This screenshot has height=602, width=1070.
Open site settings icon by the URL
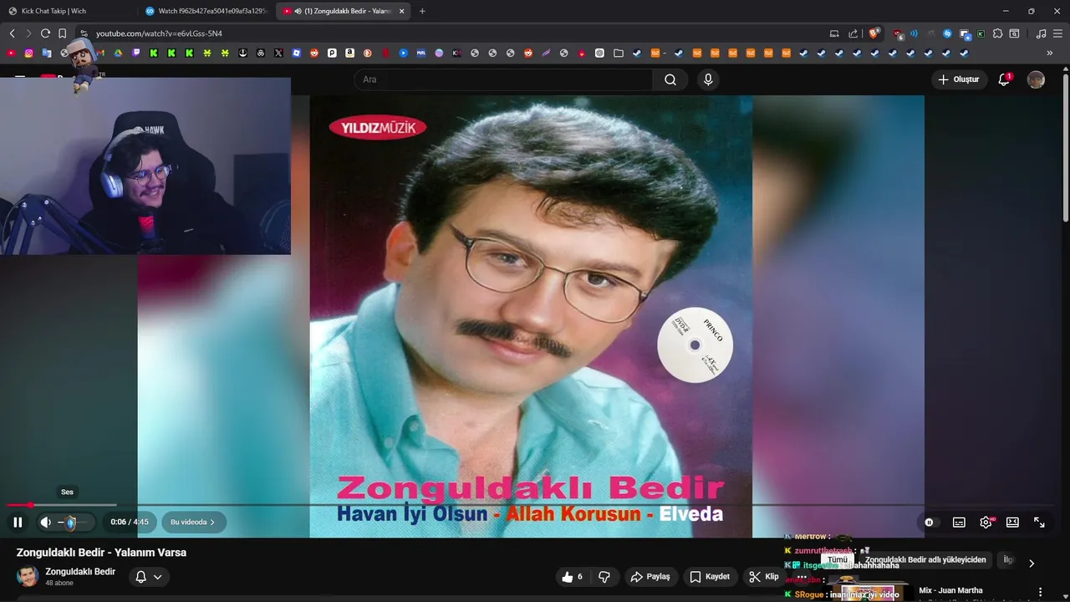tap(84, 33)
